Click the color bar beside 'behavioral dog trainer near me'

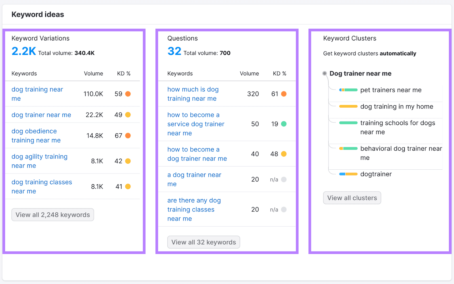pos(348,149)
